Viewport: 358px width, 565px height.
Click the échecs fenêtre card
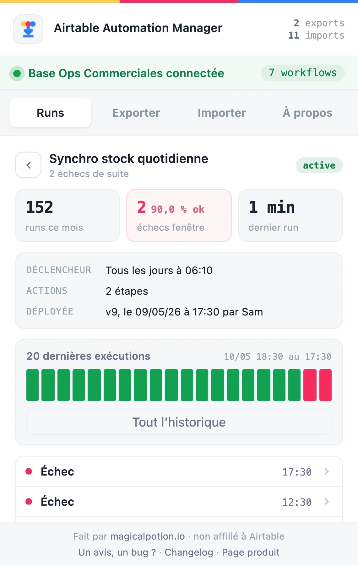(179, 216)
